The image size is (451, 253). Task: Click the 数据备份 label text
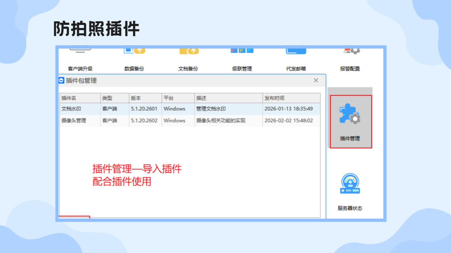coord(134,68)
